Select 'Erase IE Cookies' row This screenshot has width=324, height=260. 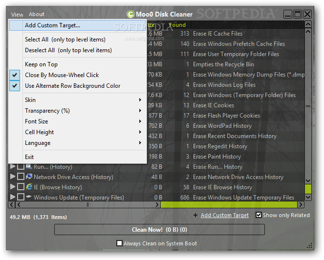coord(214,105)
